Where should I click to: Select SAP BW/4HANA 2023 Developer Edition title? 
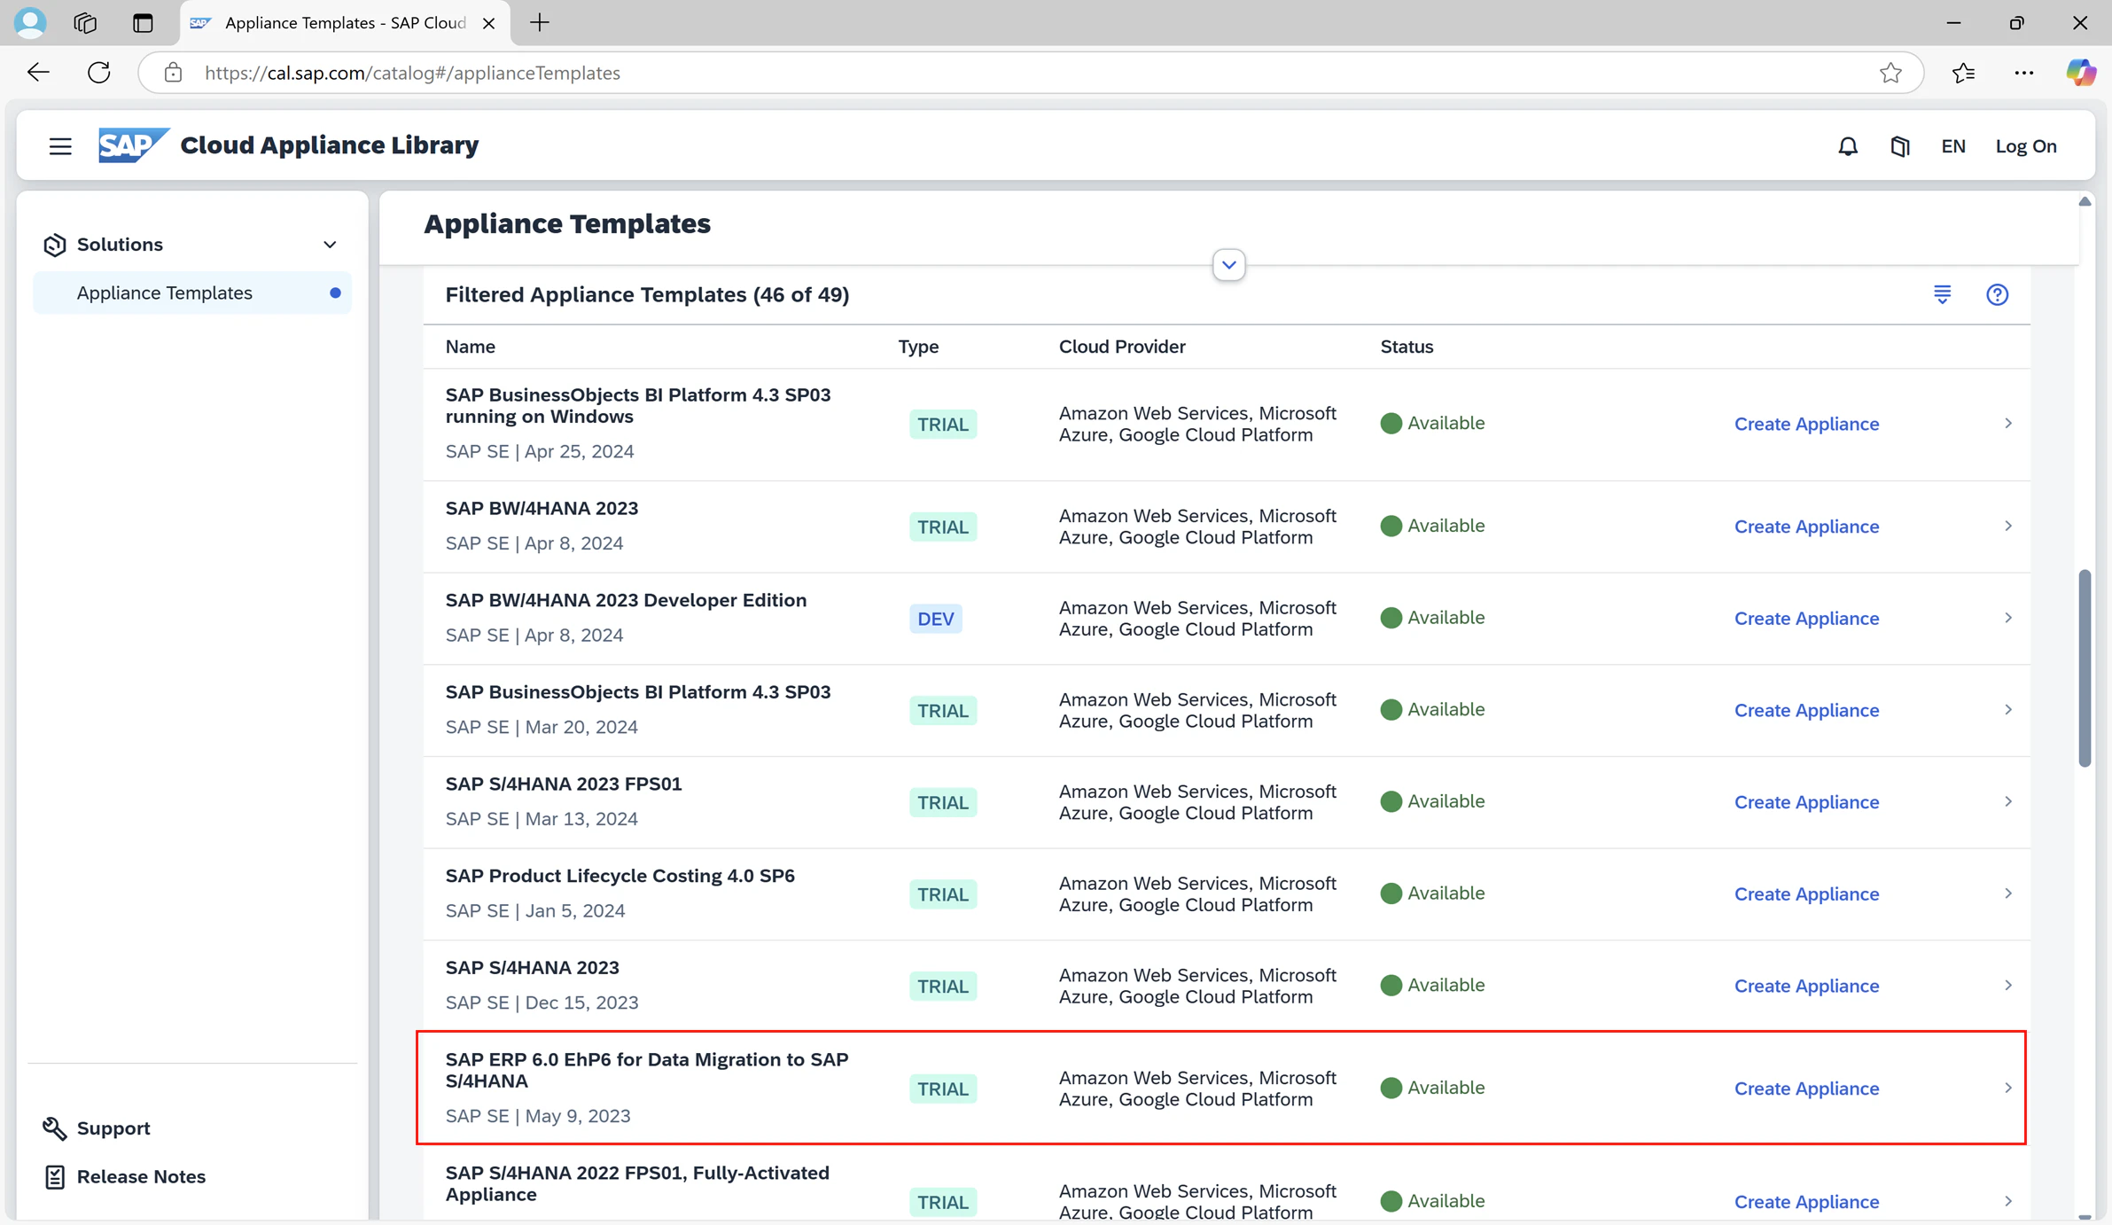(626, 600)
